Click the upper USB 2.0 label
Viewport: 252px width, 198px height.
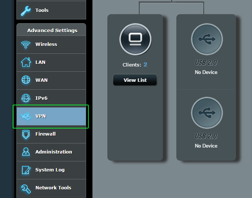click(206, 62)
